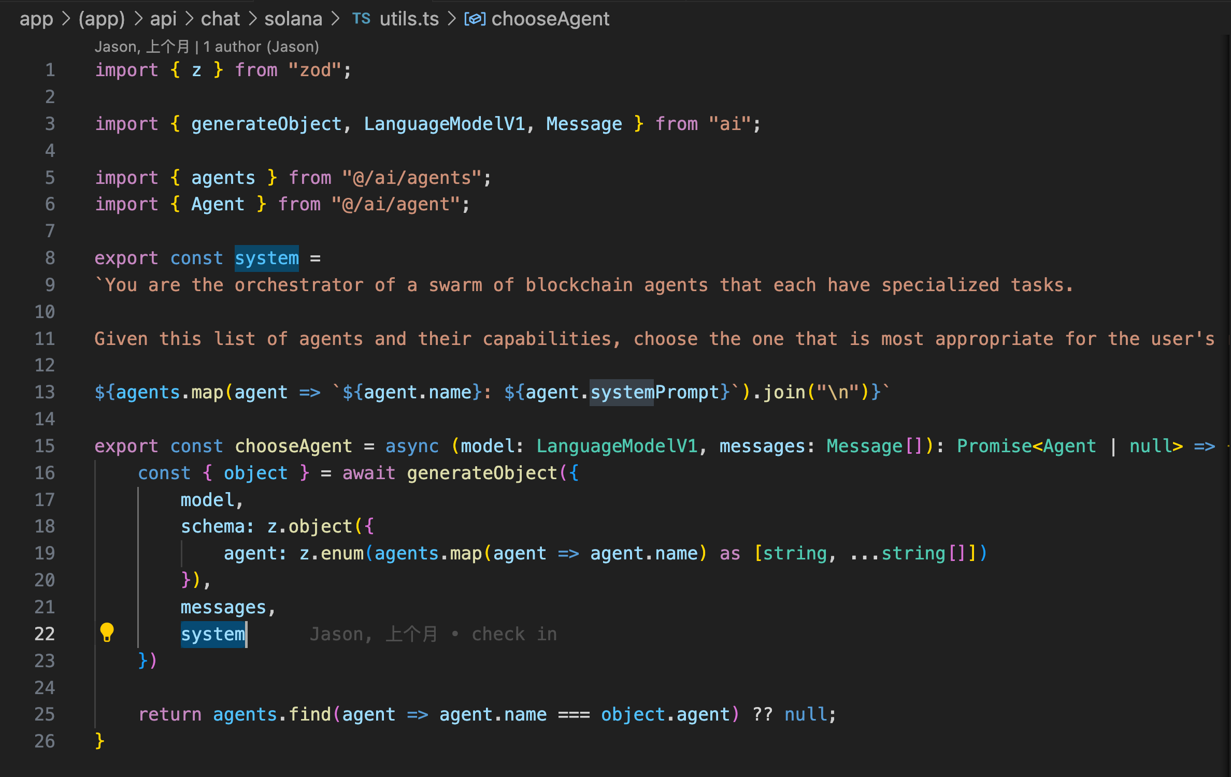
Task: Open the 'api' breadcrumb segment
Action: [x=163, y=19]
